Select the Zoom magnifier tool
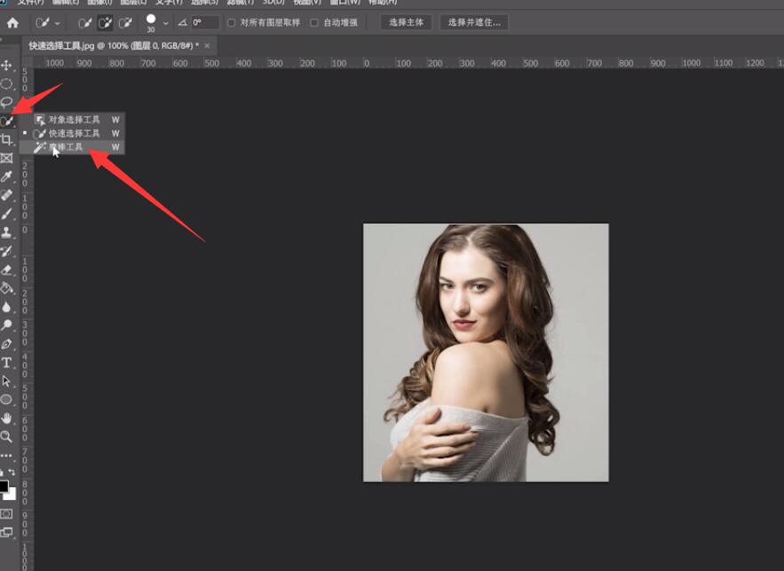The height and width of the screenshot is (571, 784). click(6, 437)
